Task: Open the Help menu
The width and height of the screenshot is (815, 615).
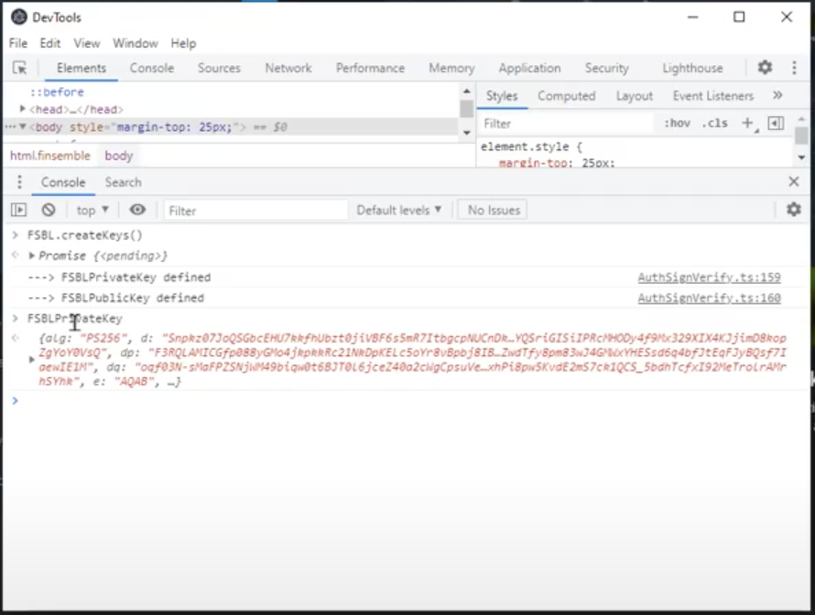Action: click(x=183, y=43)
